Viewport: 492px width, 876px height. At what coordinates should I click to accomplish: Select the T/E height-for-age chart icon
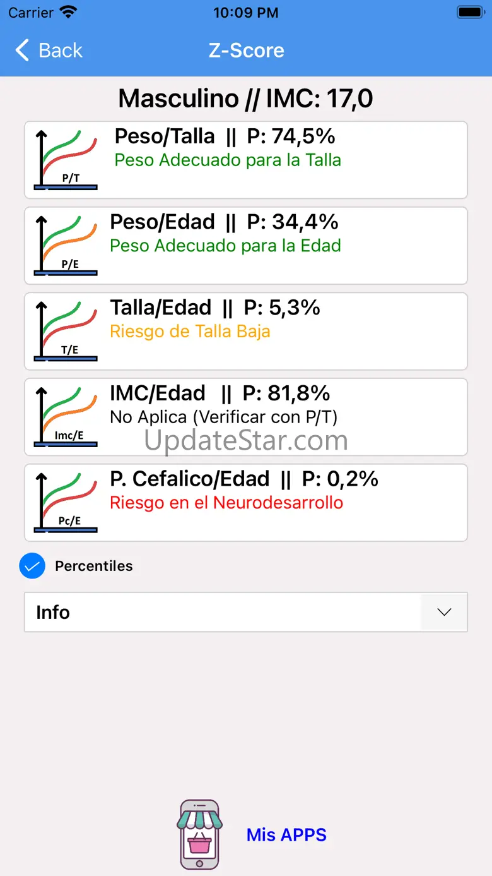coord(66,331)
